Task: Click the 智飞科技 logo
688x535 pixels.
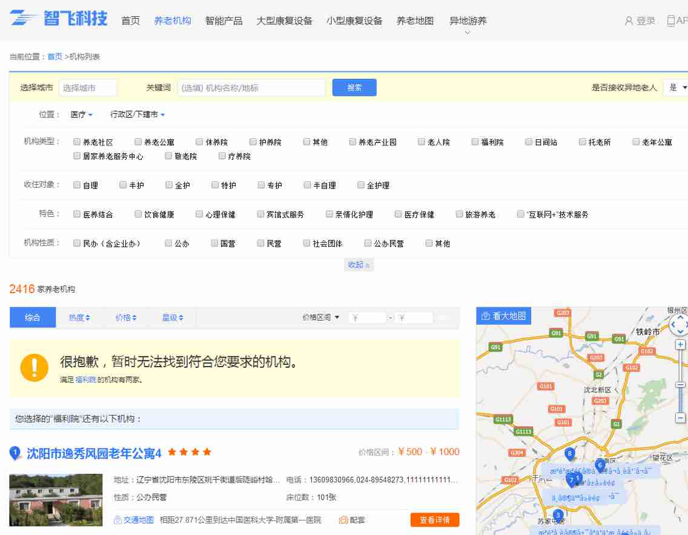Action: coord(59,19)
